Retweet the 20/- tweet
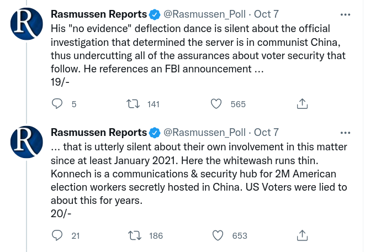The image size is (370, 252). click(x=133, y=235)
